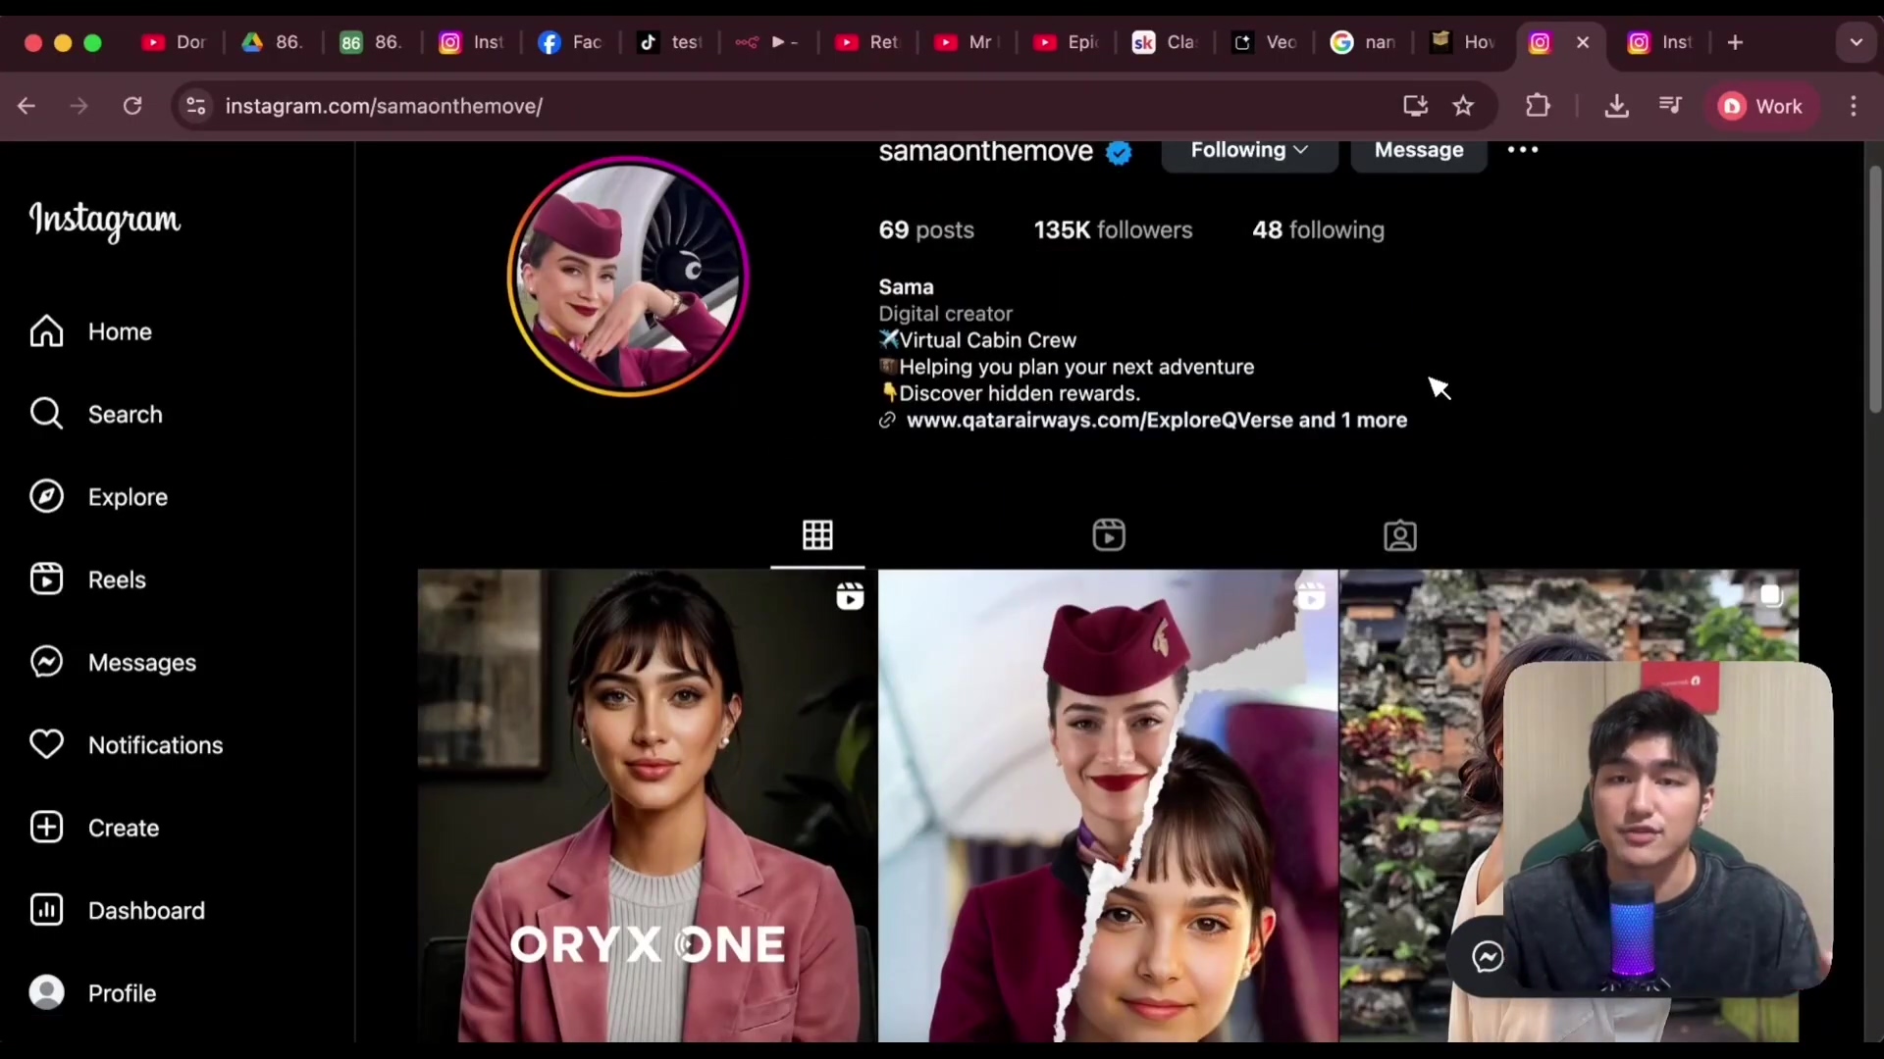1884x1059 pixels.
Task: Open the three-dot profile options menu
Action: coord(1522,150)
